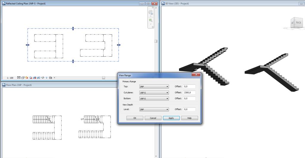Viewport: 305px width, 158px height.
Task: Expand the Cut plane level dropdown
Action: coord(154,93)
